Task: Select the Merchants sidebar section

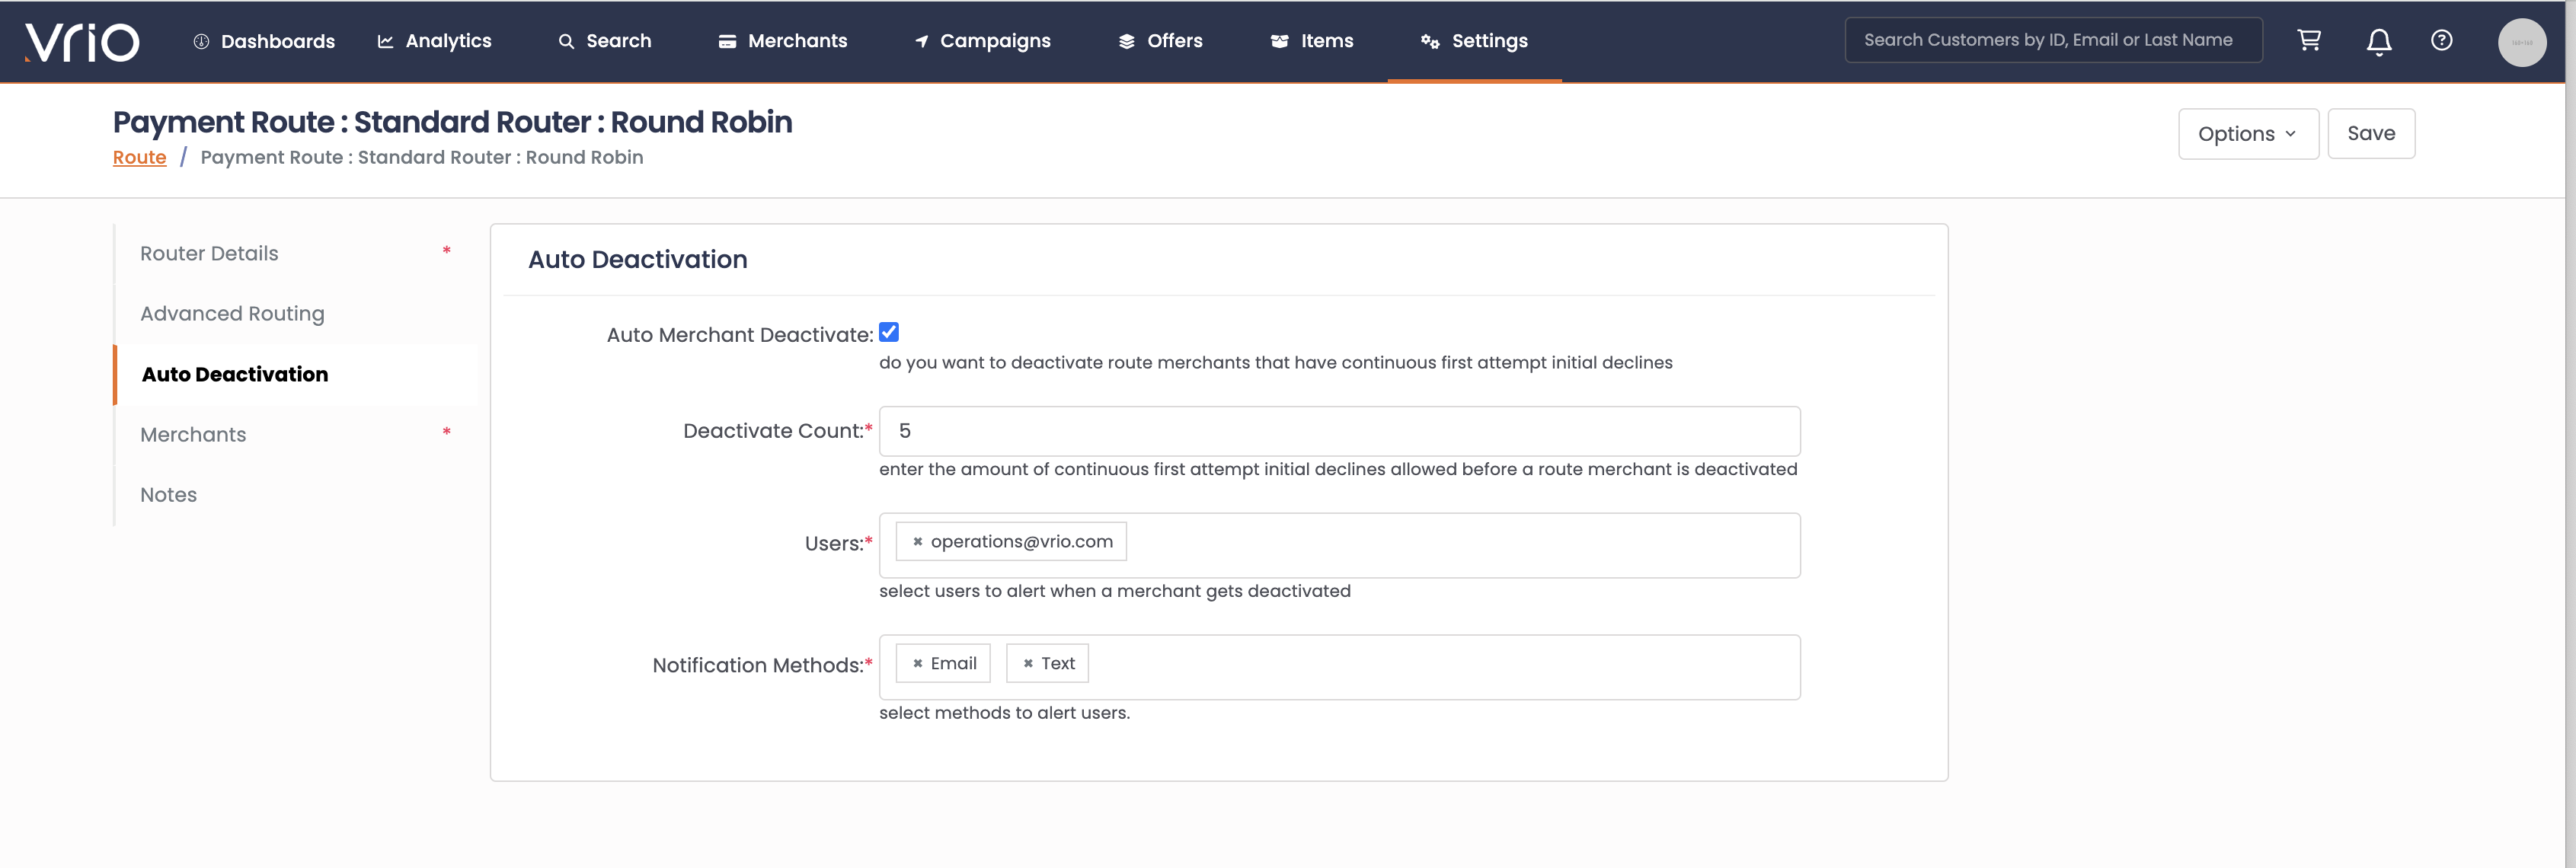Action: coord(296,434)
